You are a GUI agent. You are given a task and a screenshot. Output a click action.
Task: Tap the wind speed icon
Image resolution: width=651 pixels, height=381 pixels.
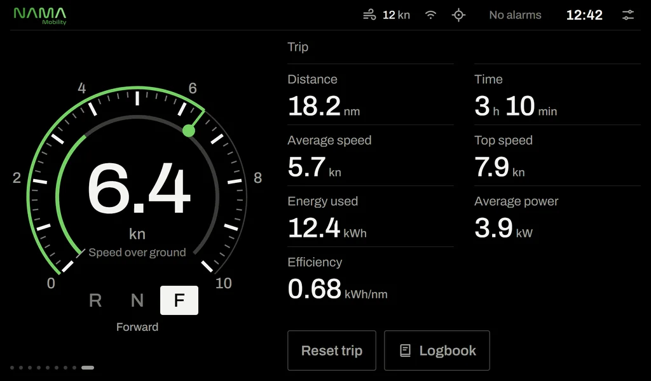369,15
